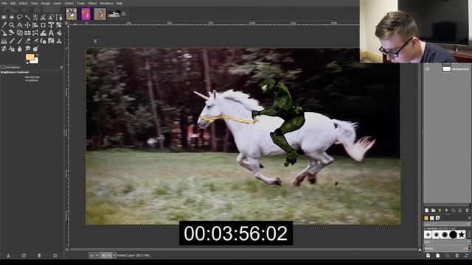Select the Select by Color tool
Screen dimensions: 472x265
(35, 17)
